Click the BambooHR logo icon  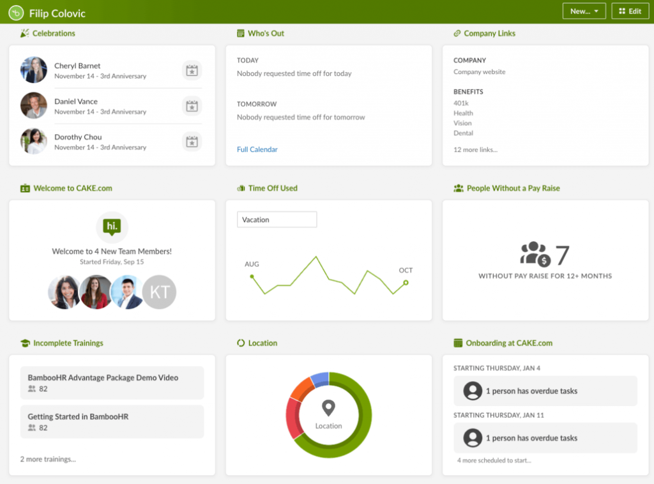15,12
